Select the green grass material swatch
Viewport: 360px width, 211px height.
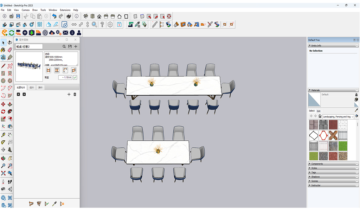pos(343,146)
